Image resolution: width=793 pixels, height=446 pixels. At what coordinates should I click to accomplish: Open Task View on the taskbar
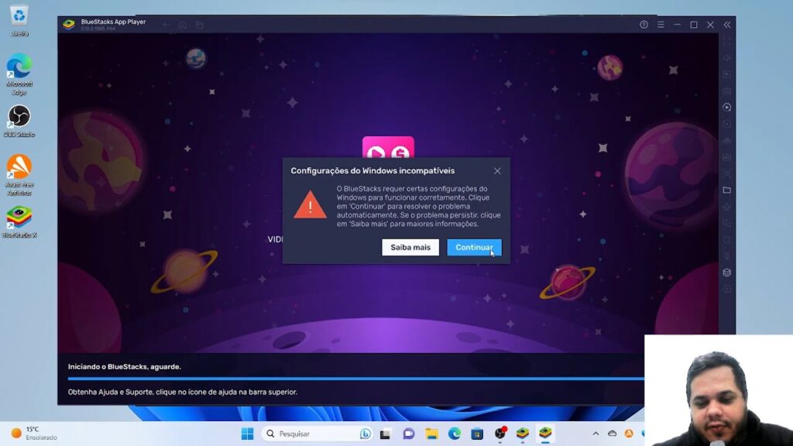[x=386, y=434]
